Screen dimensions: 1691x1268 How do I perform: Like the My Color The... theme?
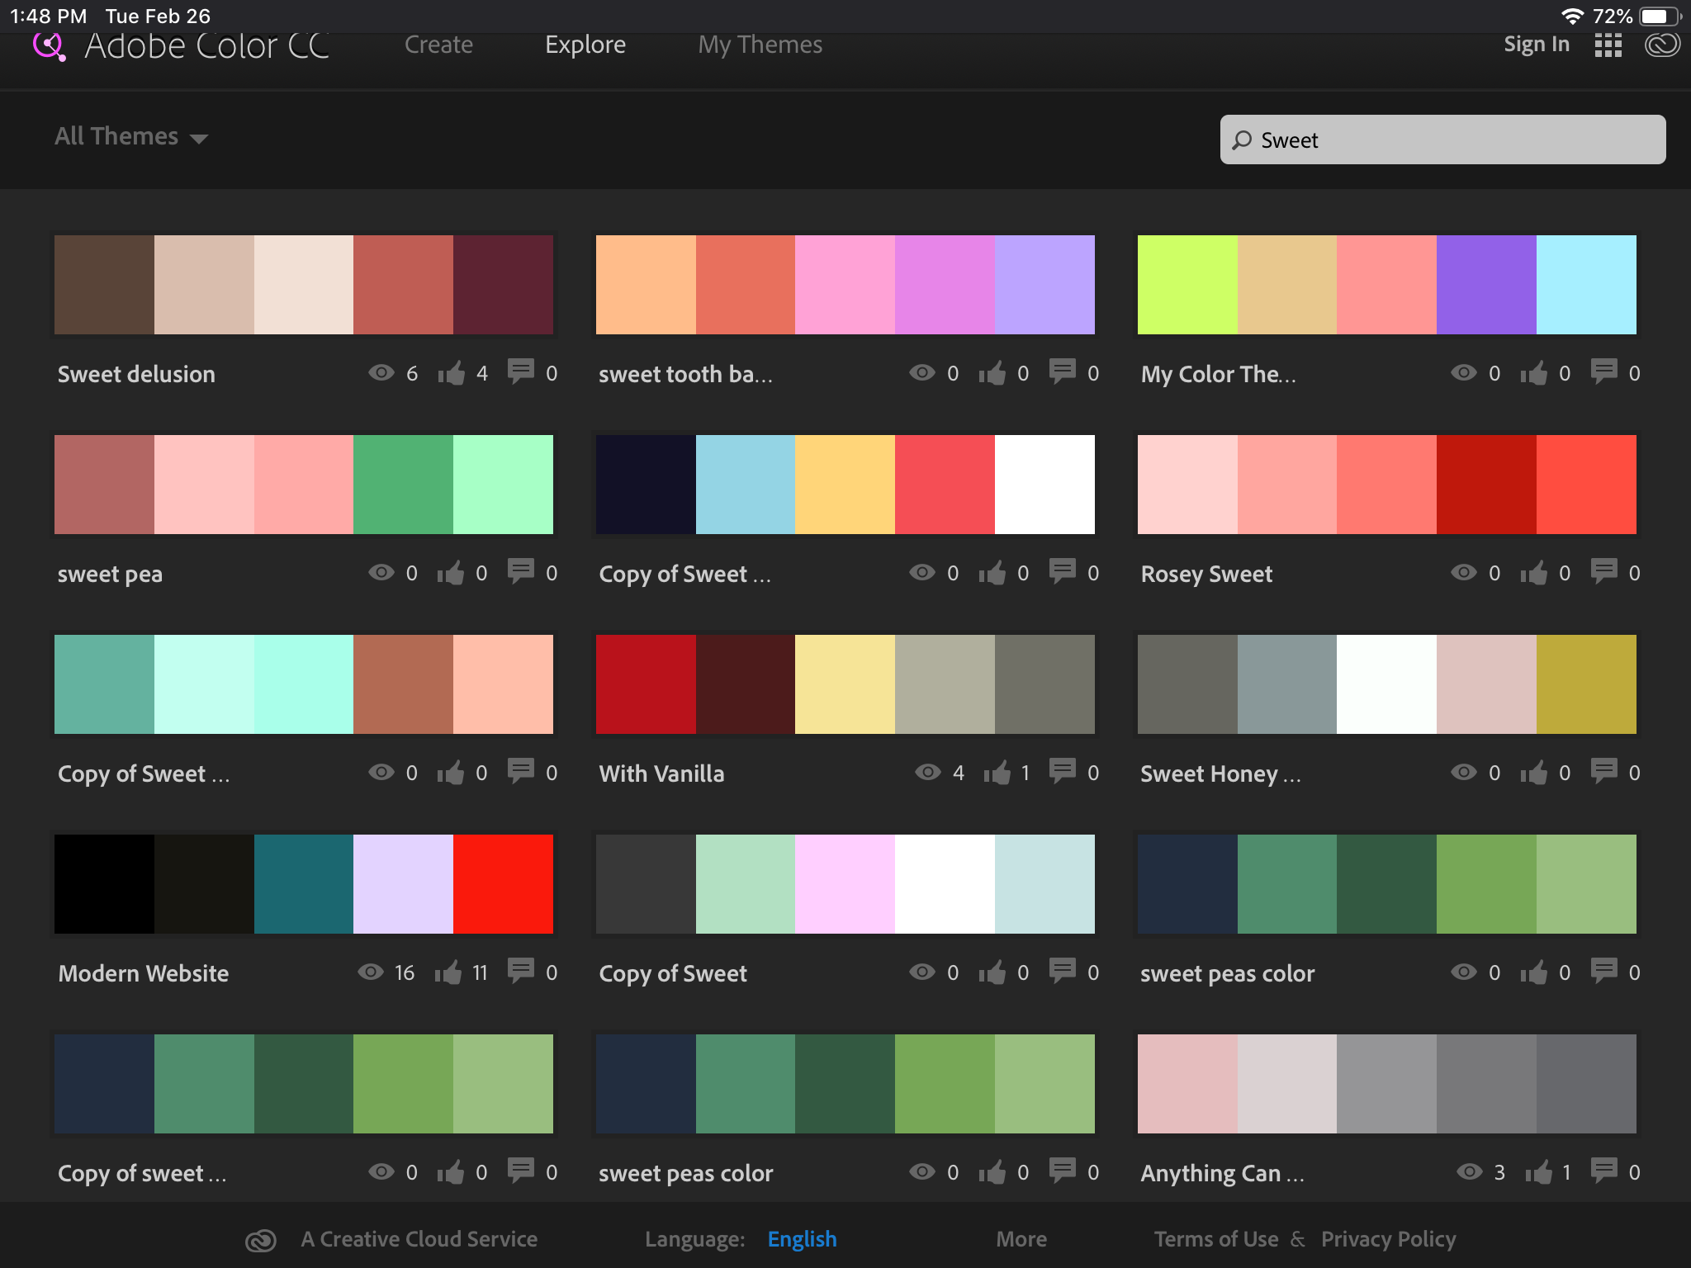point(1534,373)
